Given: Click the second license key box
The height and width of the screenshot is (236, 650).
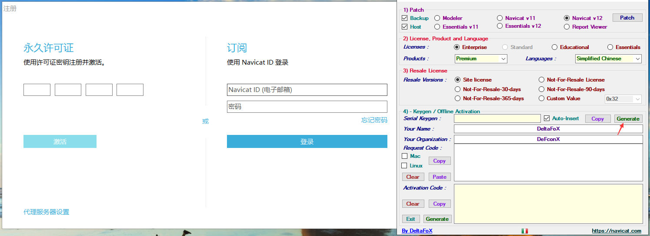Looking at the screenshot, I should (68, 90).
